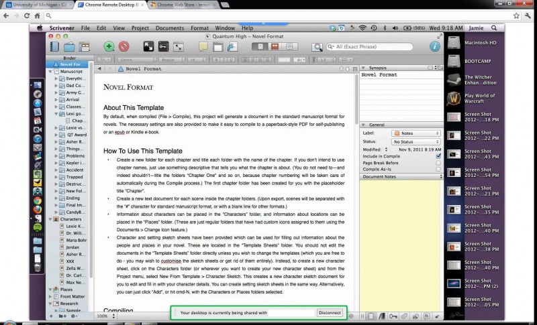
Task: Click the Compile toolbar icon
Action: tap(232, 46)
